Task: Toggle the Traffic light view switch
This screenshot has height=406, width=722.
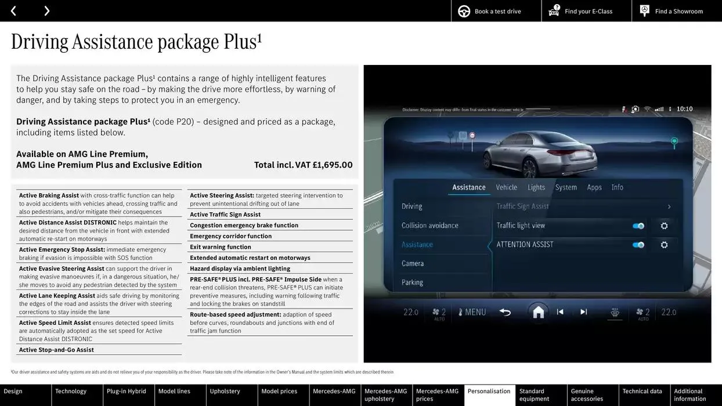Action: tap(638, 225)
